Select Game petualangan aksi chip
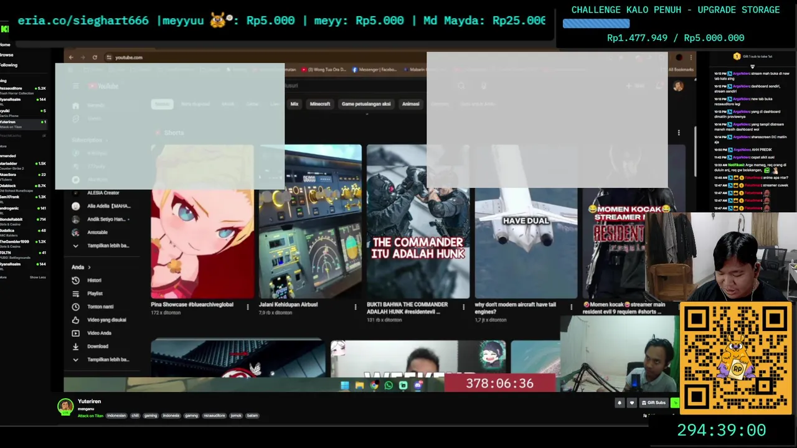797x448 pixels. click(366, 104)
